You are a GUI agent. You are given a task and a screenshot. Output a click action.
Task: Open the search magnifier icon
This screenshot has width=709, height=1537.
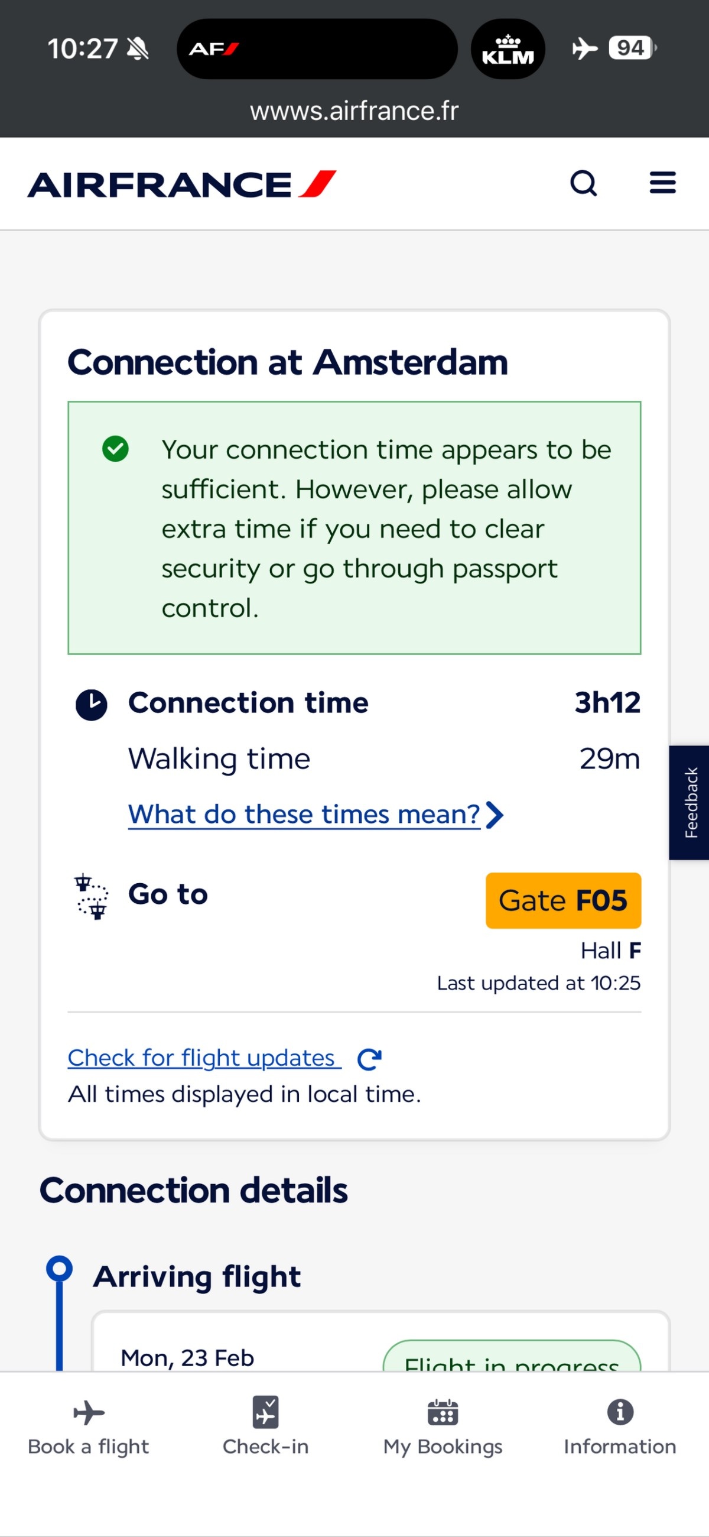click(583, 183)
